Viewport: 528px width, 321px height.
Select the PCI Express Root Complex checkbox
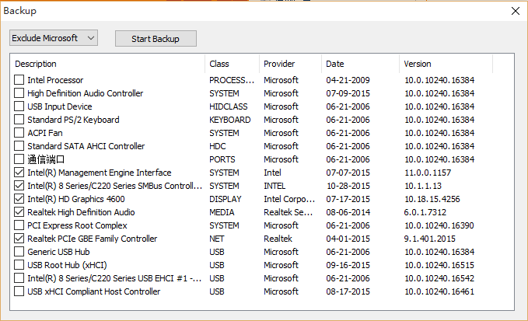tap(19, 225)
